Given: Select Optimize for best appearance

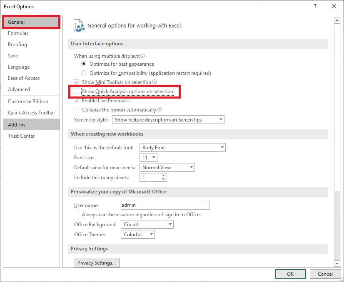Looking at the screenshot, I should pos(84,64).
